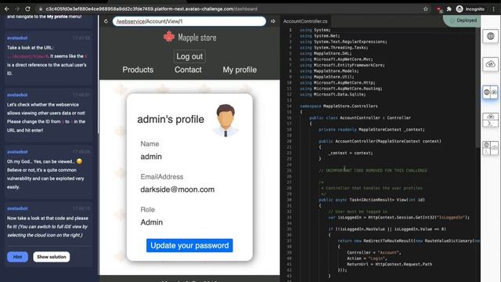Open the Contact page
The width and height of the screenshot is (501, 282).
tap(188, 70)
